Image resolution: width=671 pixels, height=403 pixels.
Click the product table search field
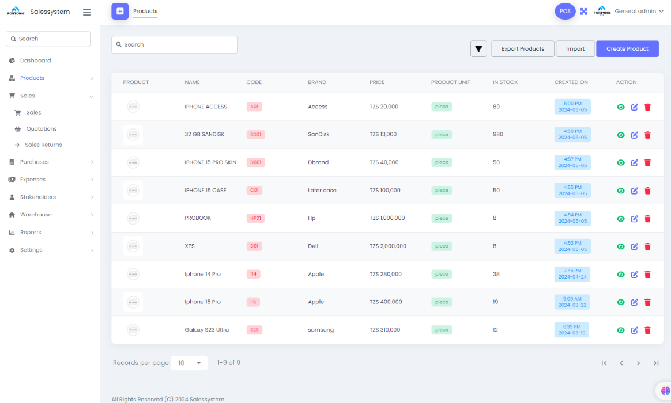(174, 44)
